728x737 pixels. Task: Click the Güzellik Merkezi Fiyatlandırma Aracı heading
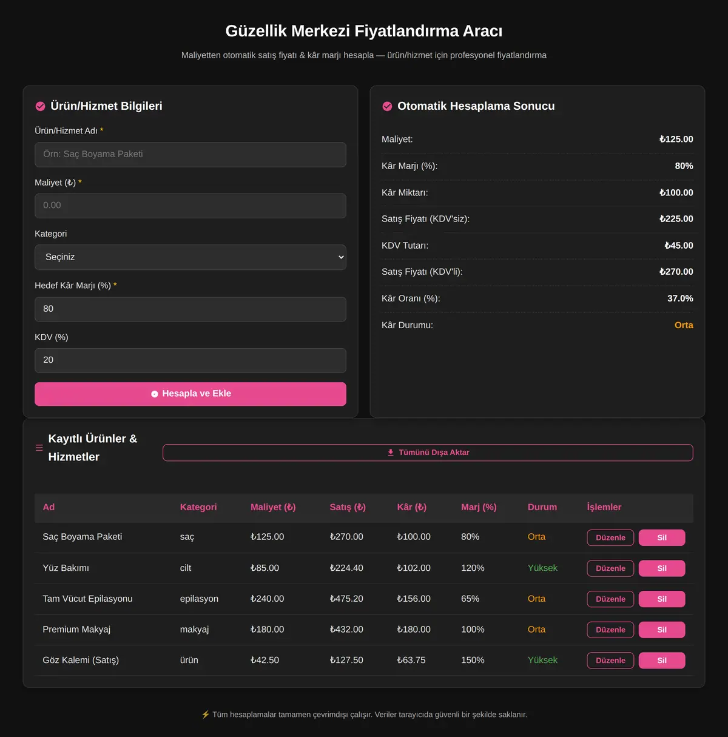coord(364,31)
